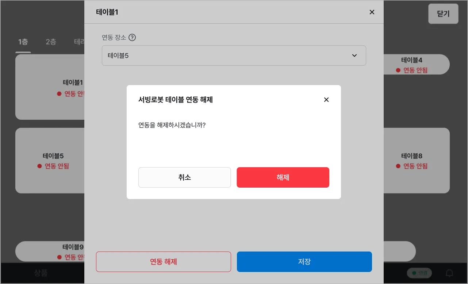The height and width of the screenshot is (284, 468).
Task: Switch to the 2층 floor tab
Action: [x=51, y=42]
